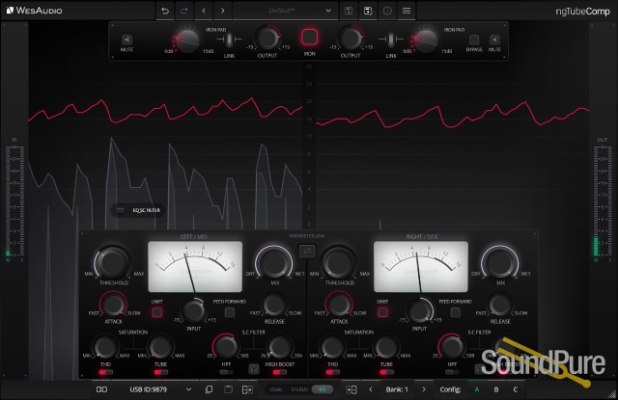Select STEREO channel mode
This screenshot has height=400, width=618.
point(299,389)
